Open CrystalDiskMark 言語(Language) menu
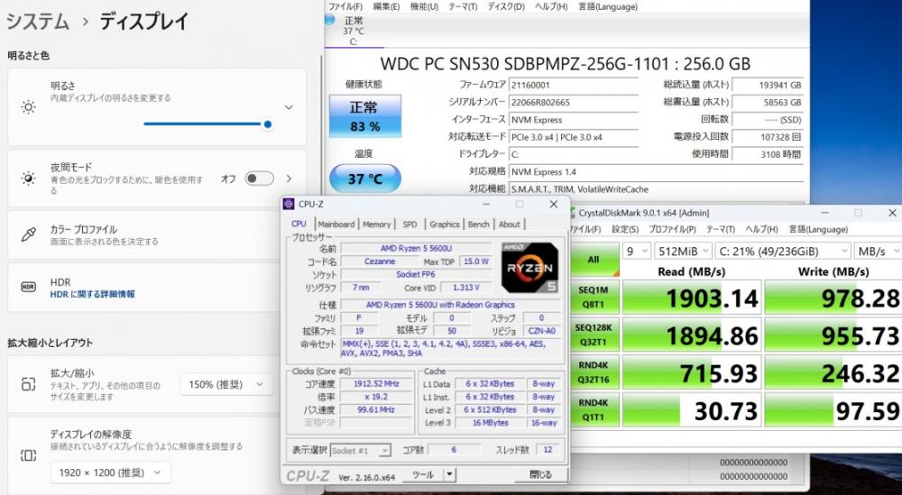 coord(819,229)
